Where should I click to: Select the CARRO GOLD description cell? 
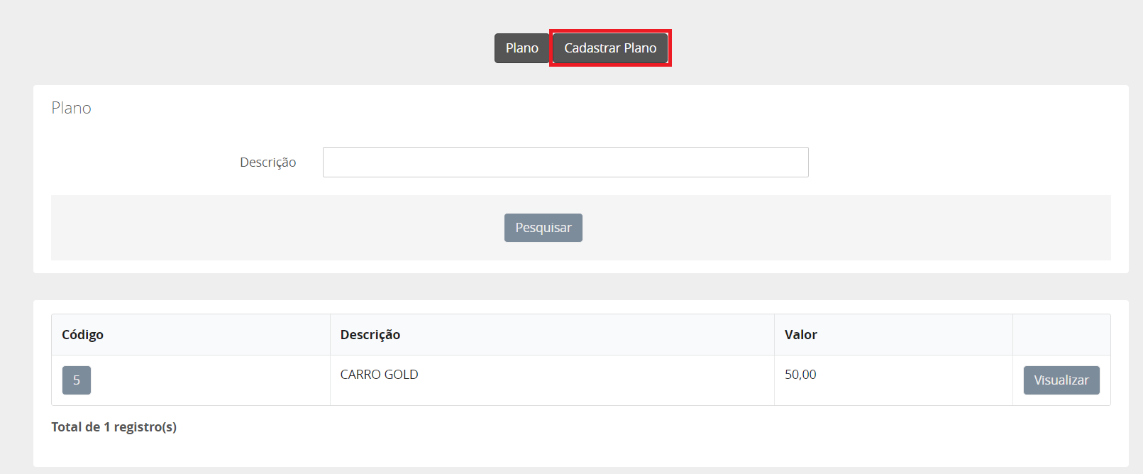tap(552, 380)
